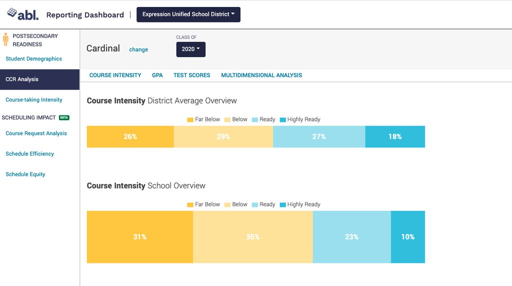The image size is (512, 286).
Task: Click the Postsecondary Readiness person icon
Action: pos(5,39)
